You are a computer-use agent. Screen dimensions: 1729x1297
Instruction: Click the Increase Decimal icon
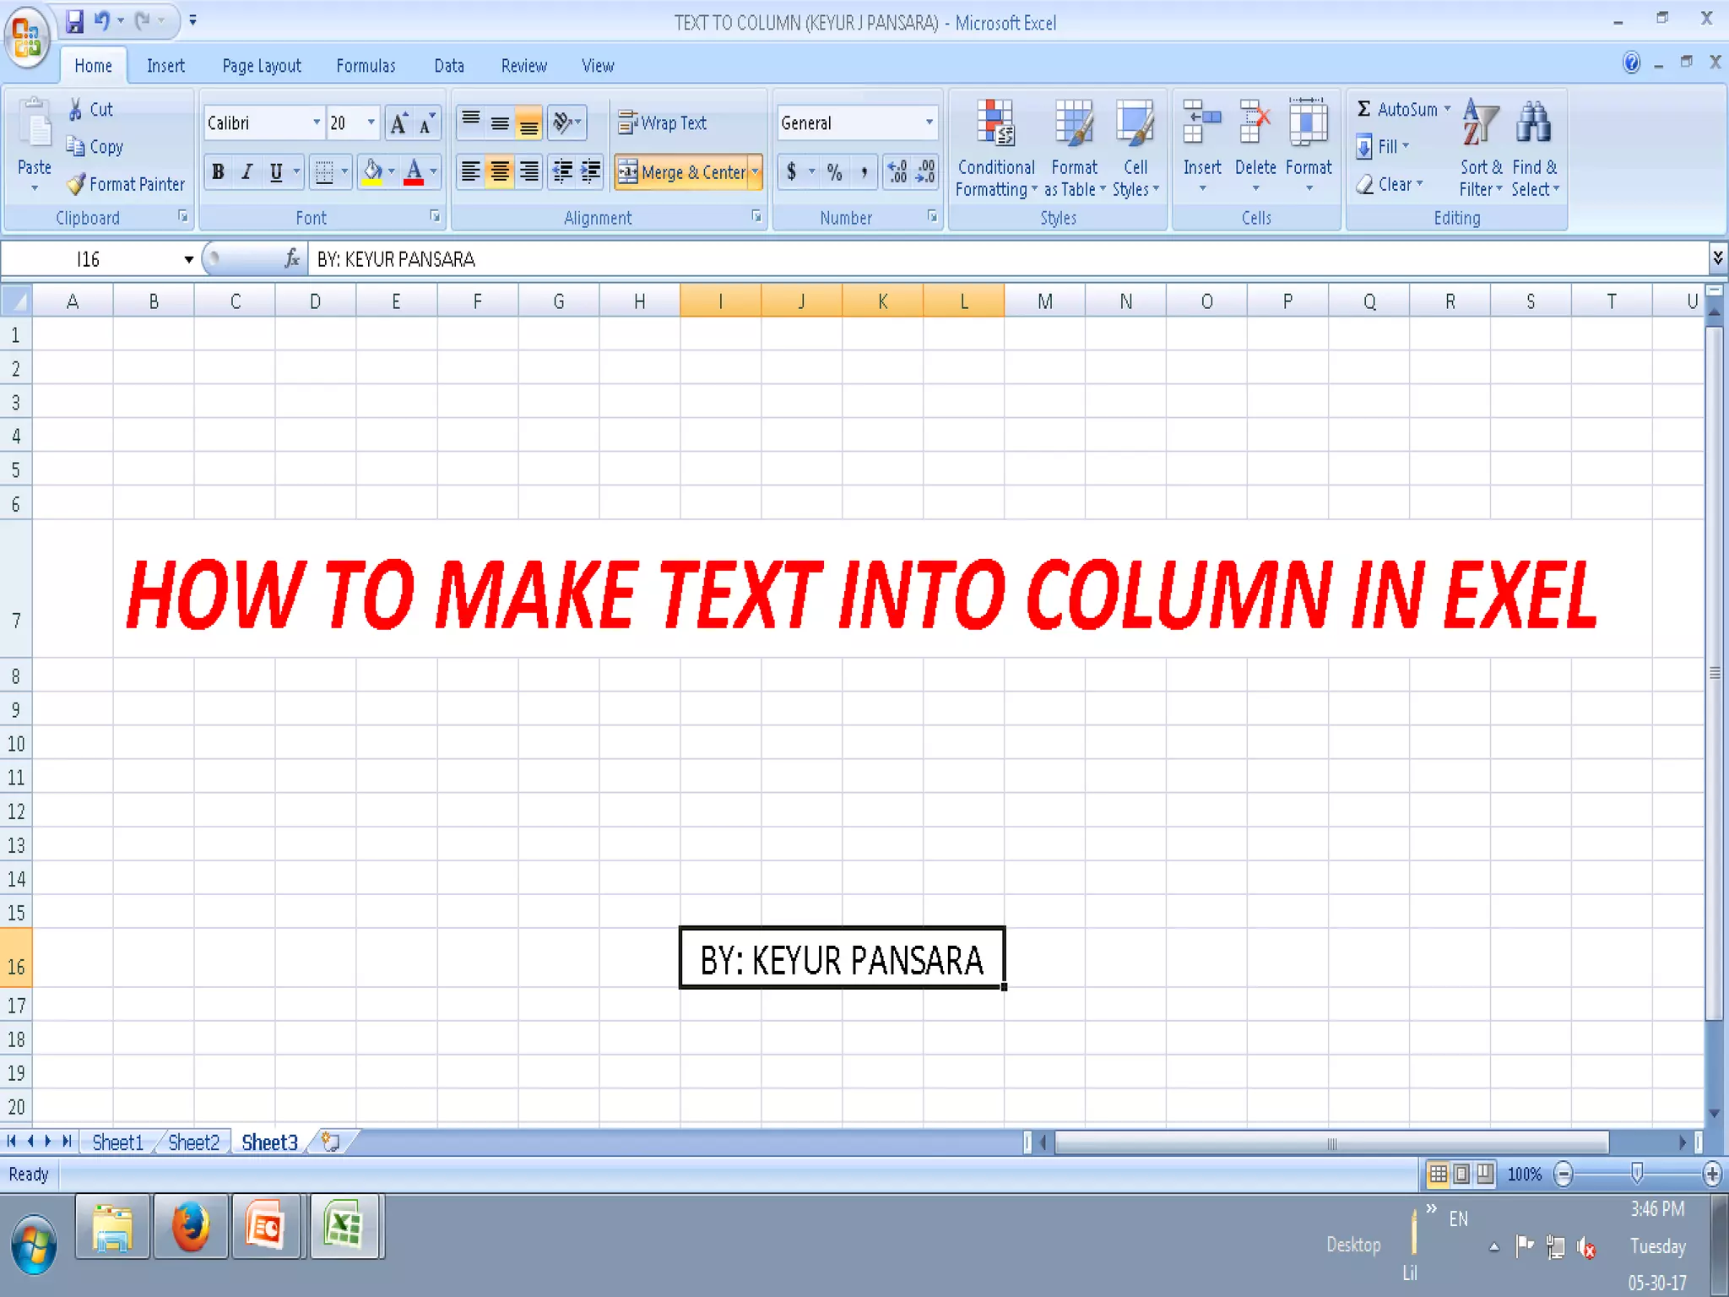pyautogui.click(x=897, y=172)
